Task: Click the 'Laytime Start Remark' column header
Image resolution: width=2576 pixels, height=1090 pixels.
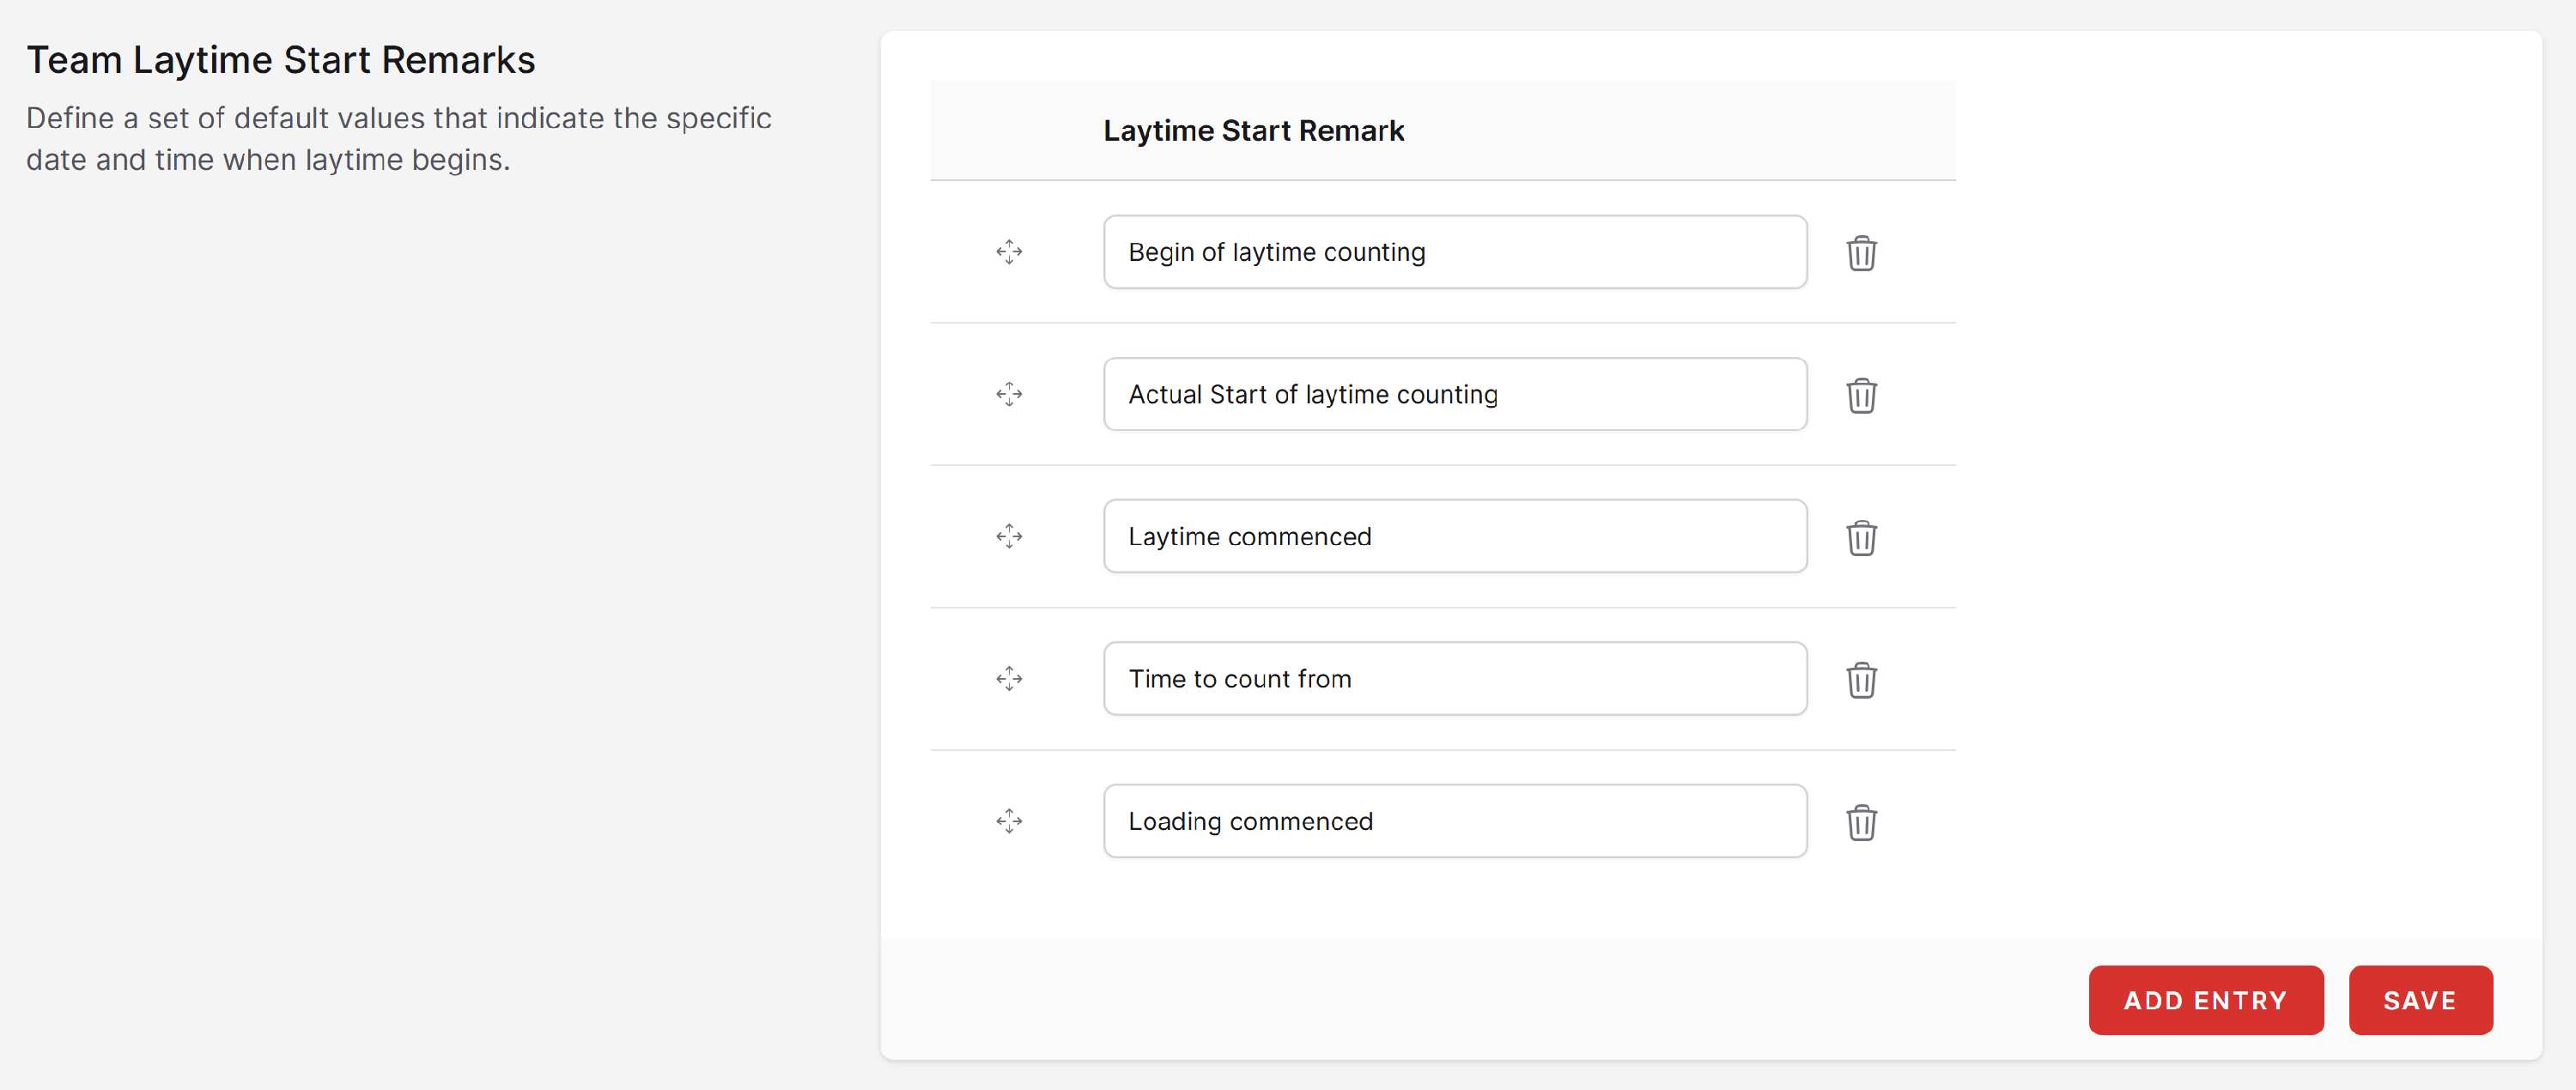Action: pyautogui.click(x=1252, y=130)
